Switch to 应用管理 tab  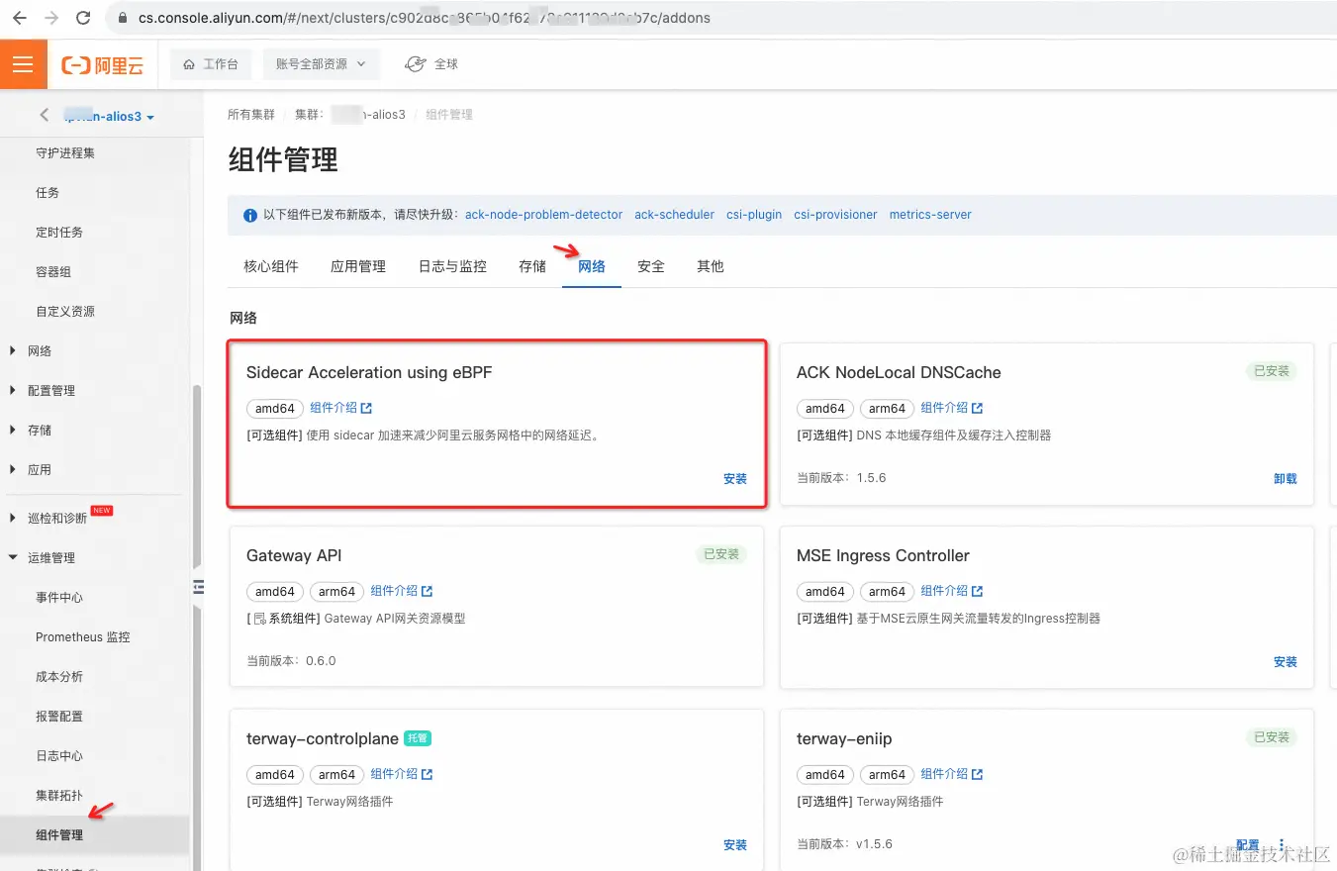point(358,266)
